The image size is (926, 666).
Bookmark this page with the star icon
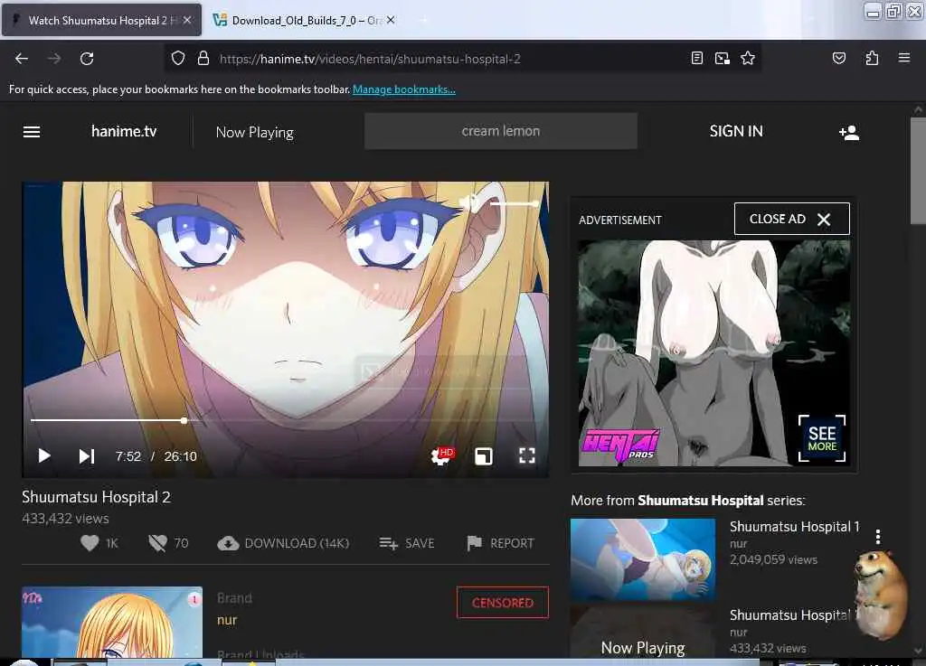748,58
